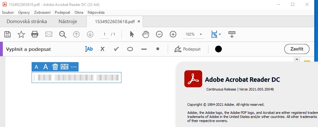The width and height of the screenshot is (318, 127).
Task: Select the line dash tool
Action: 144,49
